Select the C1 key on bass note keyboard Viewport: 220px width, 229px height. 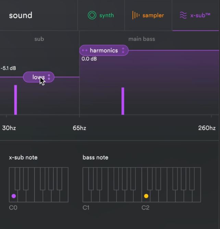pos(87,196)
